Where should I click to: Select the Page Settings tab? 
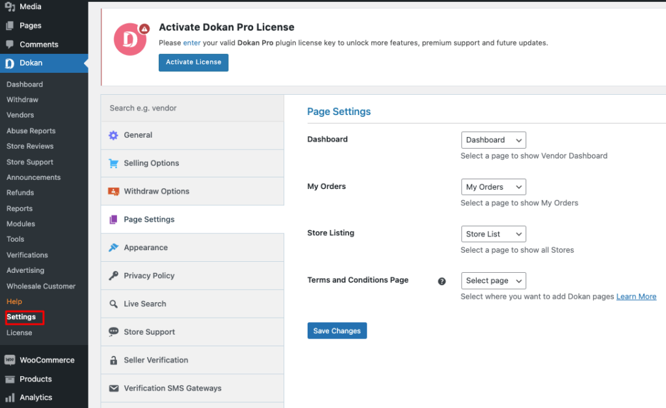(x=193, y=220)
